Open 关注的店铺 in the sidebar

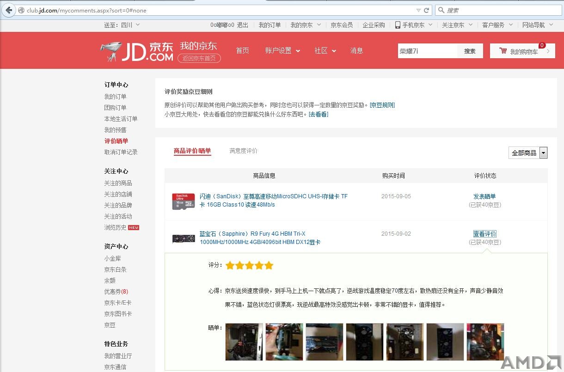[x=118, y=194]
